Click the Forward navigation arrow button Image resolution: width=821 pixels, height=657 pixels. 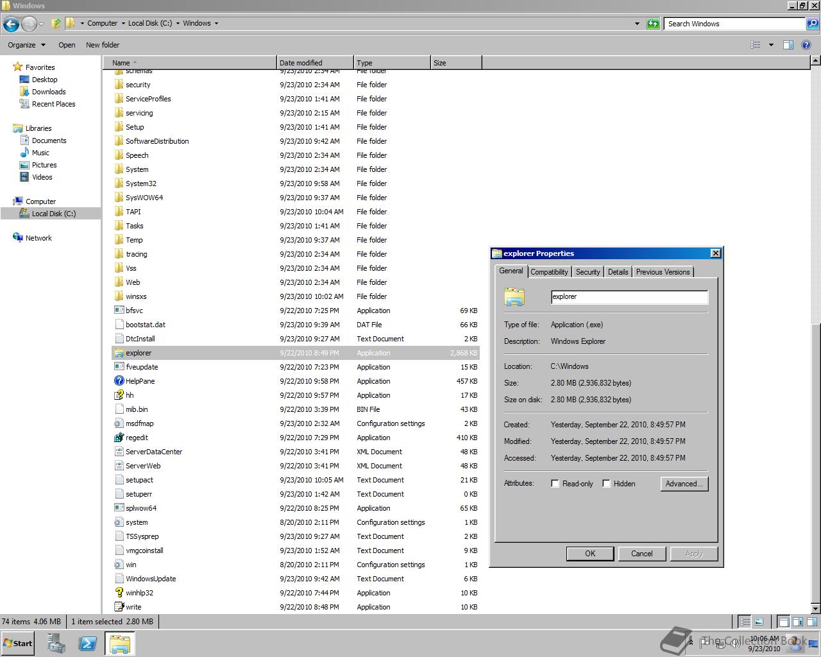pos(29,24)
